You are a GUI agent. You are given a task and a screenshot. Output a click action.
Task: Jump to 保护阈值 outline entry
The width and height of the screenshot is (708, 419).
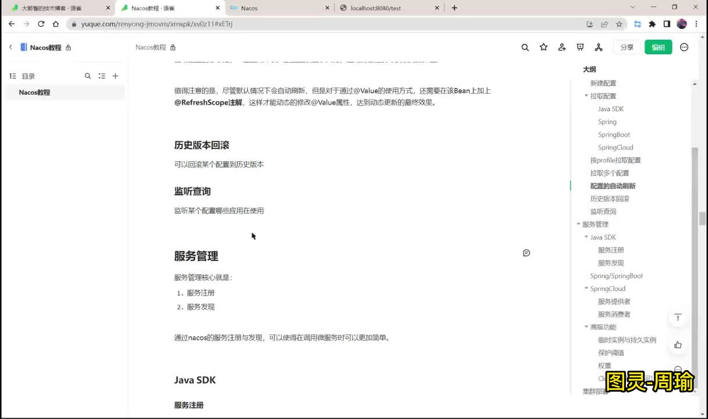(x=611, y=353)
